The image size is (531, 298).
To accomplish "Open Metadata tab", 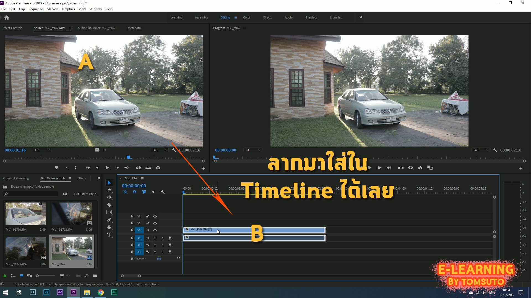I will point(134,28).
